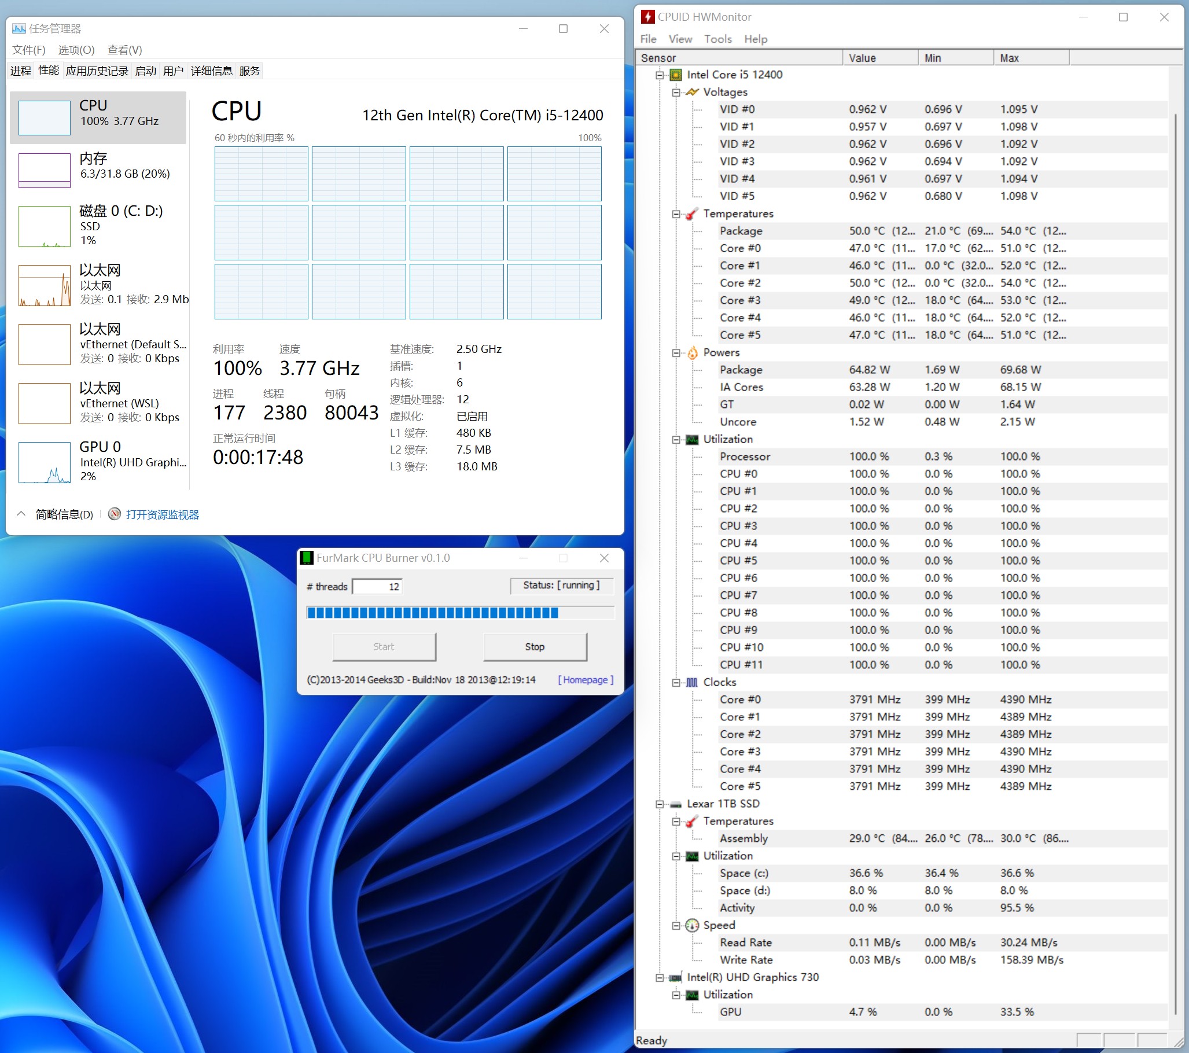This screenshot has width=1189, height=1053.
Task: Click the Voltages lightning icon in HWMonitor
Action: coord(692,92)
